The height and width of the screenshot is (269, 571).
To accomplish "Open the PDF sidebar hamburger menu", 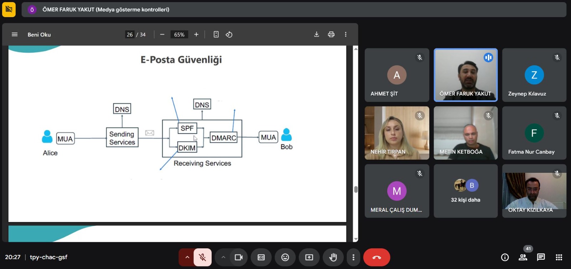I will point(15,35).
